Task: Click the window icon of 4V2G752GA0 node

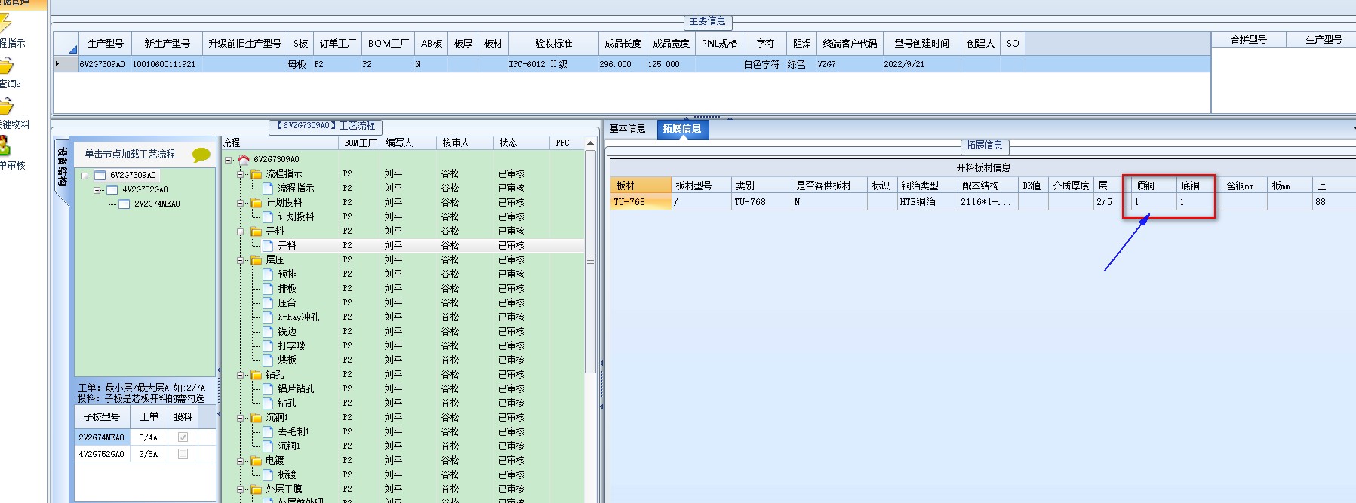Action: pyautogui.click(x=112, y=189)
